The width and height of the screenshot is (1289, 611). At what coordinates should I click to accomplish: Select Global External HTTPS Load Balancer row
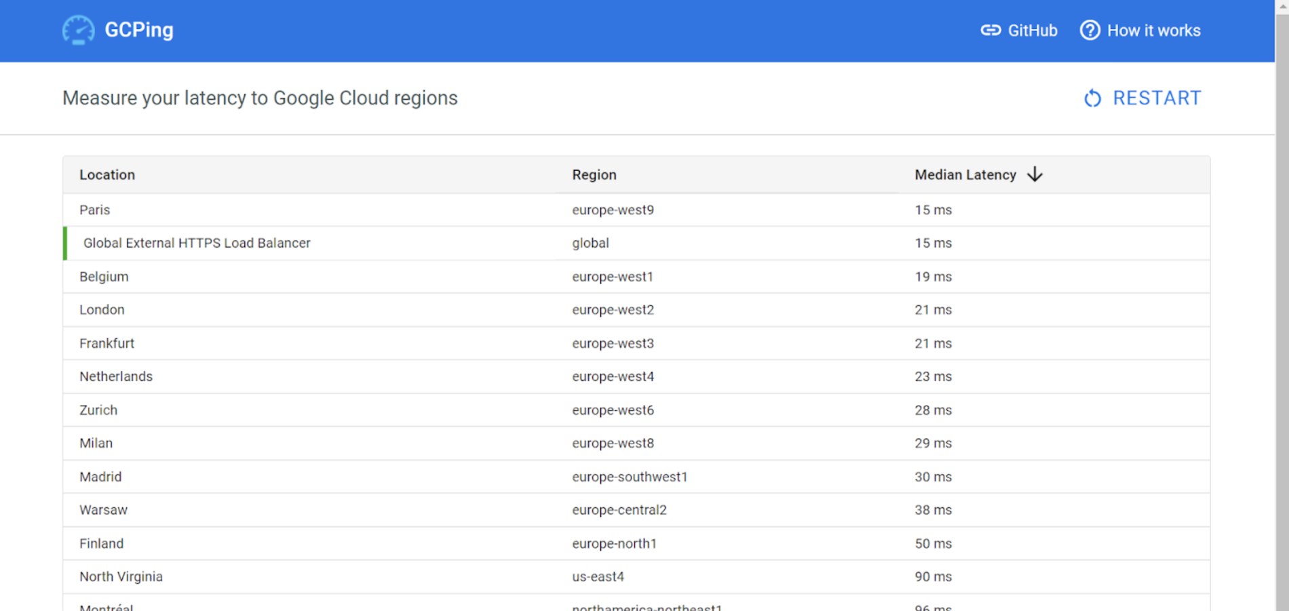pos(636,243)
